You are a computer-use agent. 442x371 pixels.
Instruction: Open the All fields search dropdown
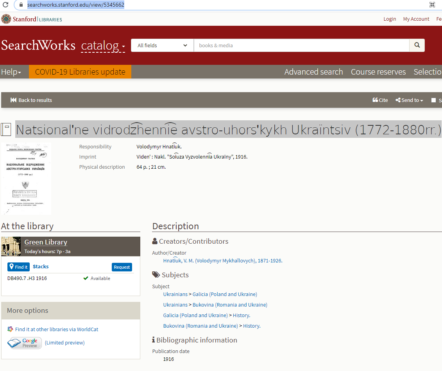coord(162,45)
